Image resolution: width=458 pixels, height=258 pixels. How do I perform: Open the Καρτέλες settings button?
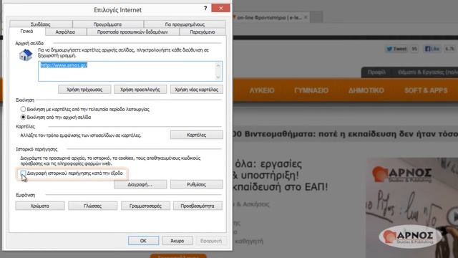pos(196,135)
